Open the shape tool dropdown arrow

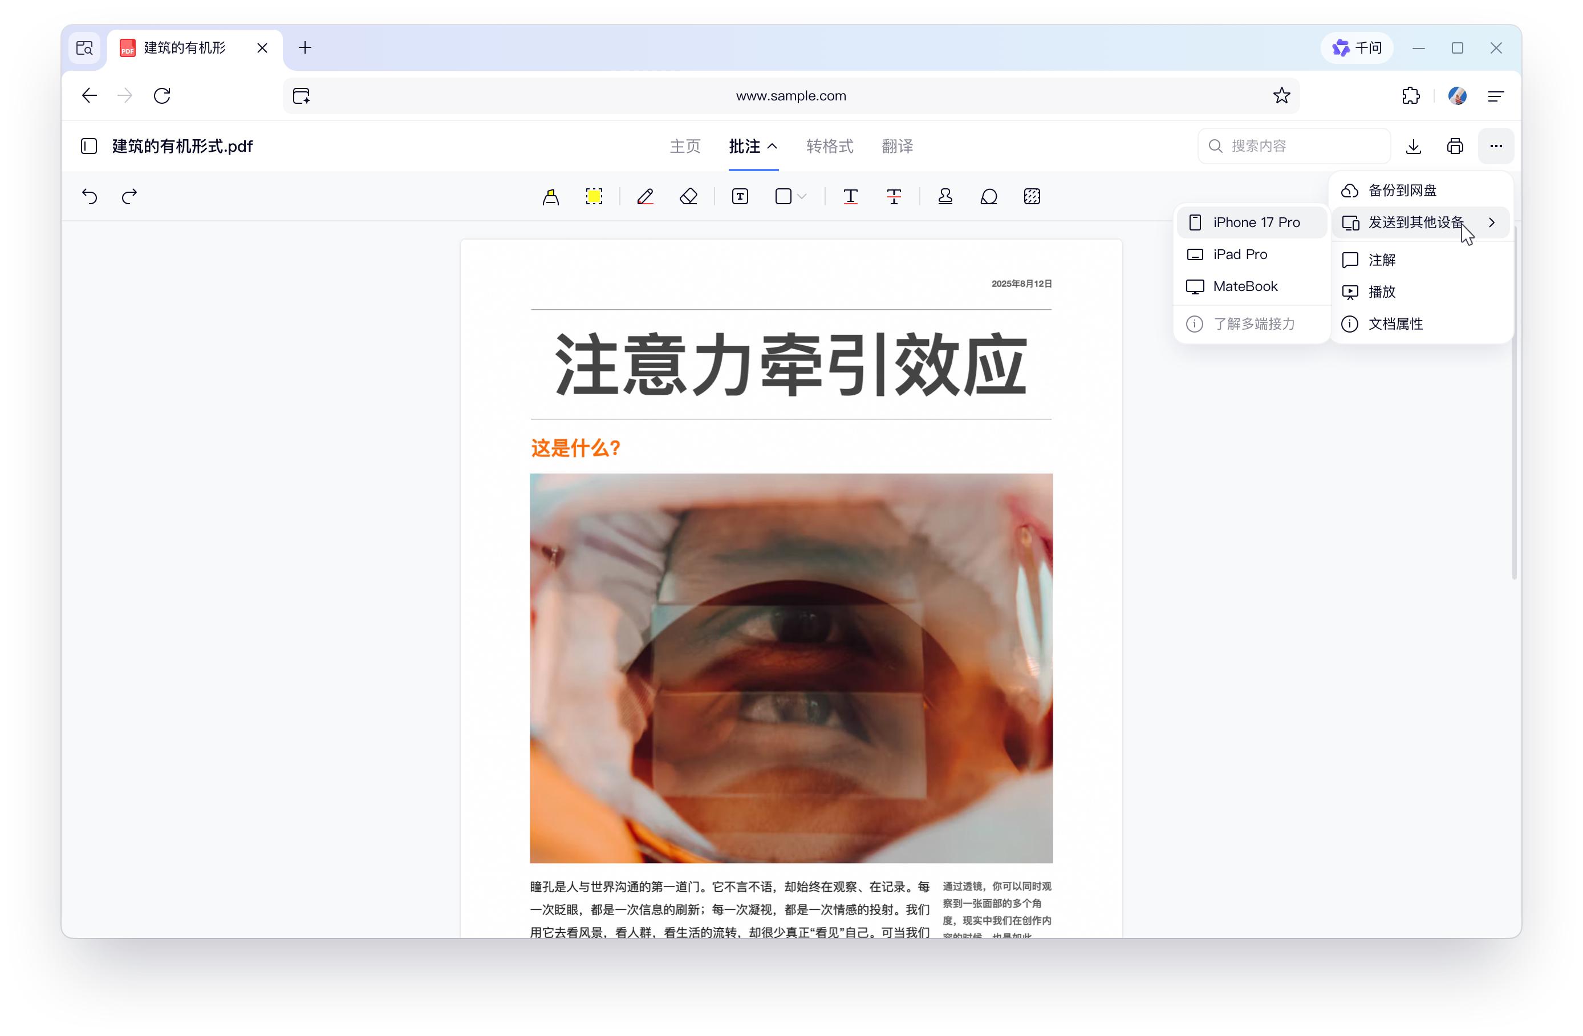(x=802, y=196)
